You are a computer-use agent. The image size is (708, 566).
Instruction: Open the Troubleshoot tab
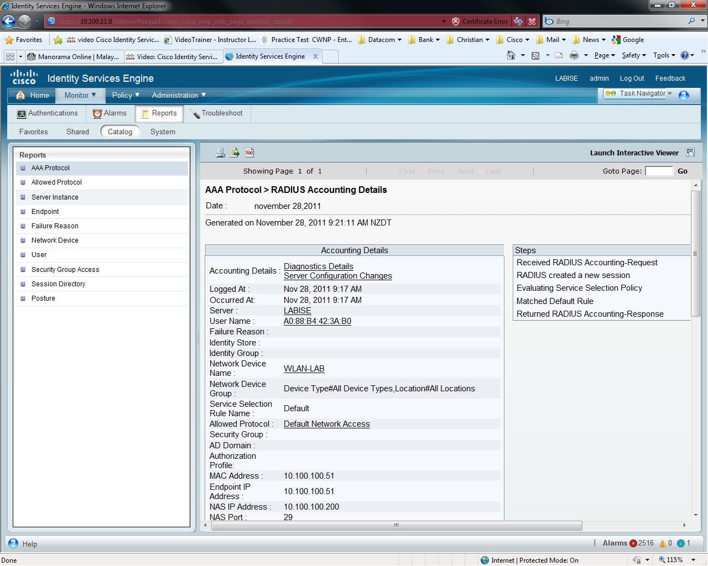tap(216, 113)
